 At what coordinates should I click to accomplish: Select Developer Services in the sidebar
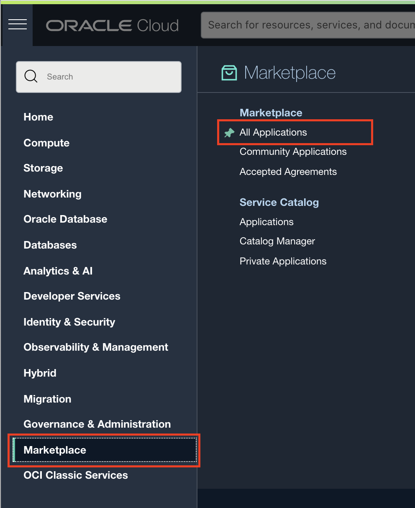click(72, 296)
